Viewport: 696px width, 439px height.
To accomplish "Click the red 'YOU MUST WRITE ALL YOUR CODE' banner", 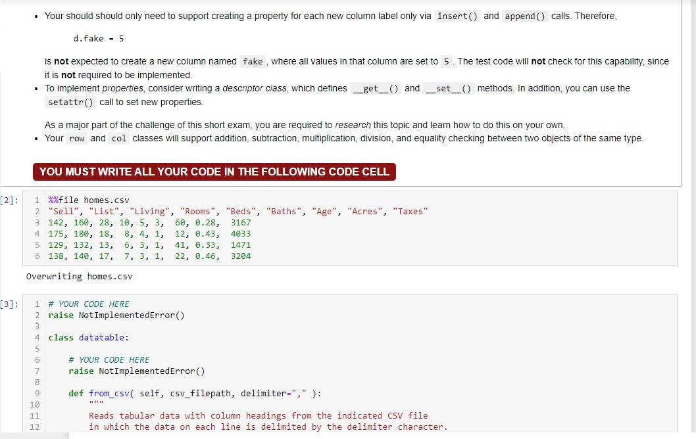I will [x=214, y=172].
